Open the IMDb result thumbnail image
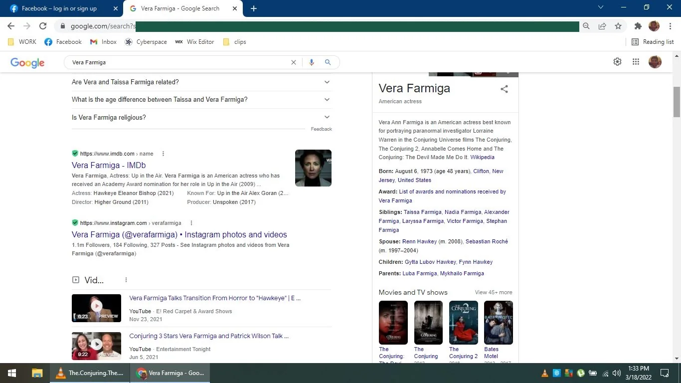The width and height of the screenshot is (681, 383). tap(313, 168)
